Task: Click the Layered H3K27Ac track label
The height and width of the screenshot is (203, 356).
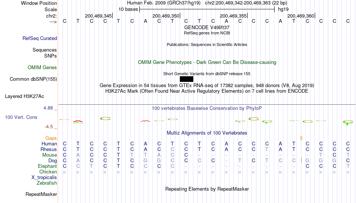Action: [x=24, y=96]
